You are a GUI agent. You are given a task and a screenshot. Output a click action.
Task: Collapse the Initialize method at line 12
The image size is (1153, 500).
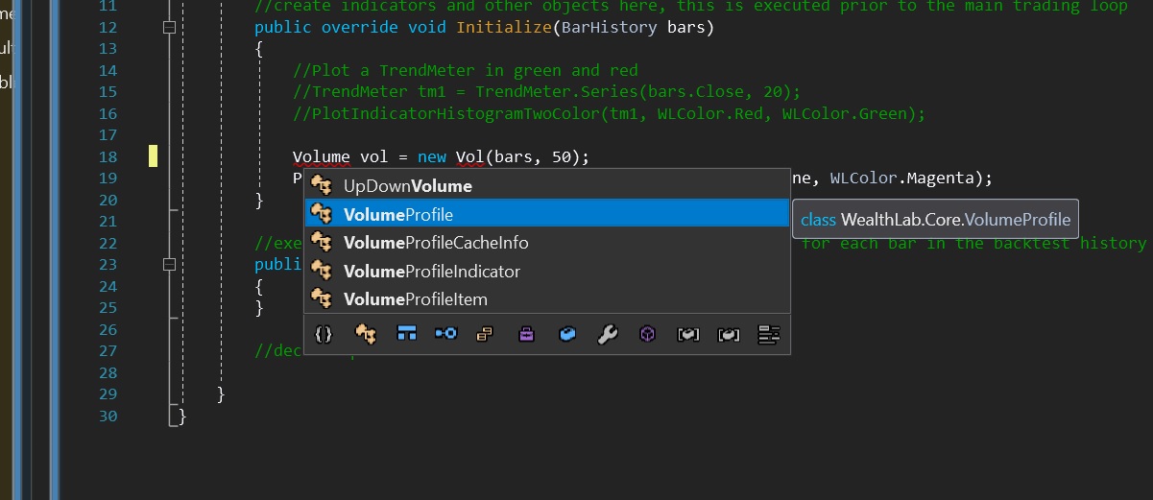tap(170, 28)
